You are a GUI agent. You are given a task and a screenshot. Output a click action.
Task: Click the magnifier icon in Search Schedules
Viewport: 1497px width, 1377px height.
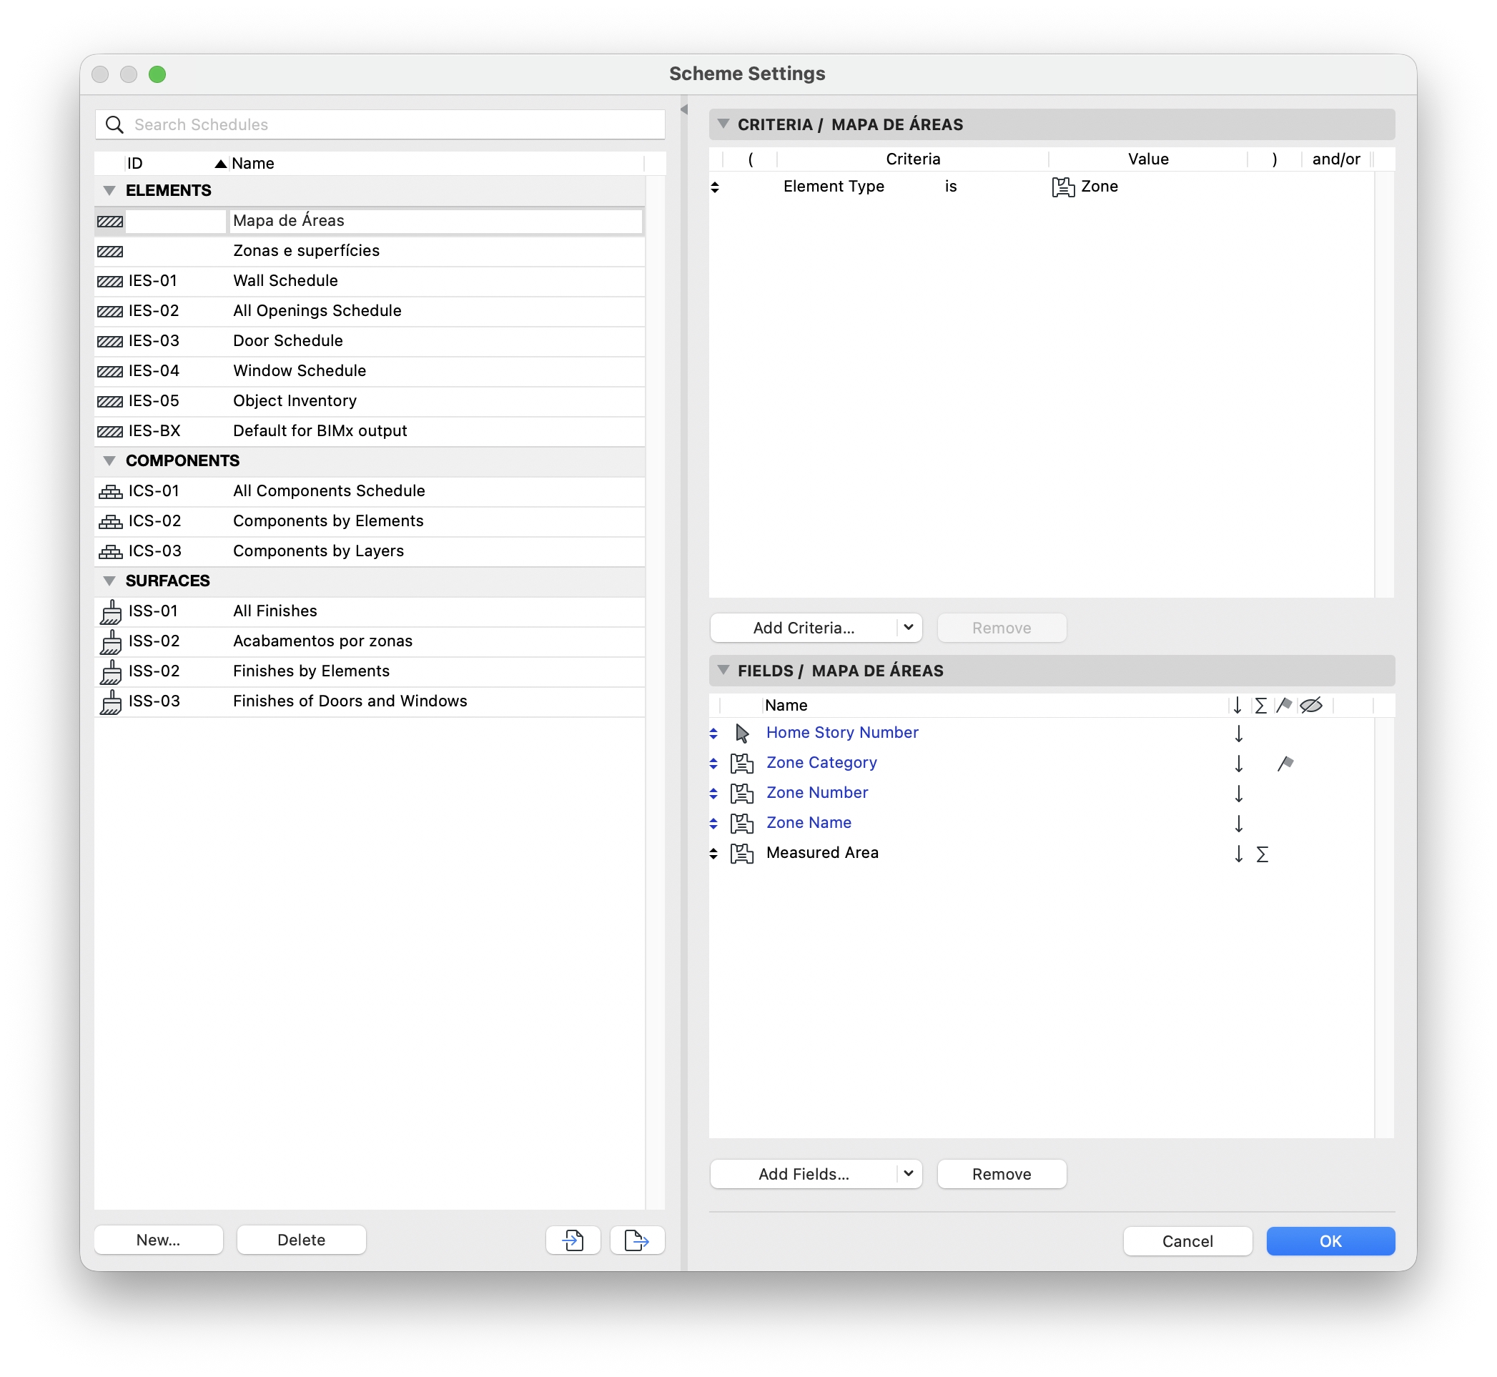(x=114, y=124)
